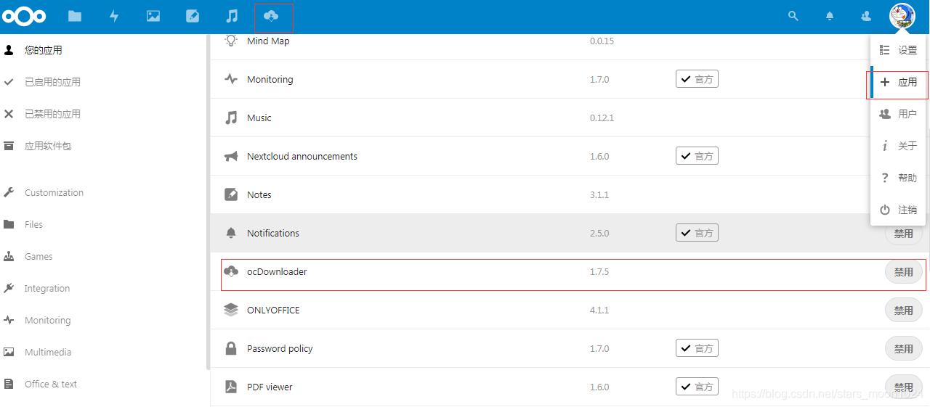
Task: Open ocDownloader cloud icon in top bar
Action: [x=272, y=16]
